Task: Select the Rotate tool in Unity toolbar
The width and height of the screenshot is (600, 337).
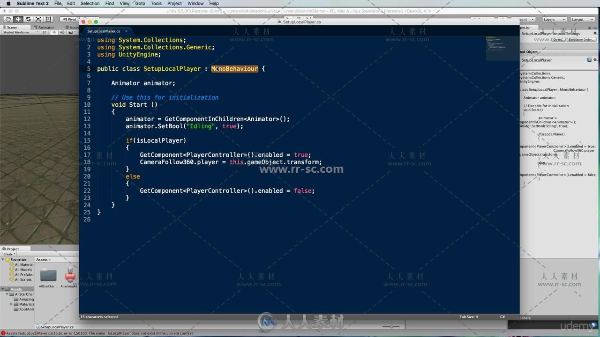Action: (28, 19)
